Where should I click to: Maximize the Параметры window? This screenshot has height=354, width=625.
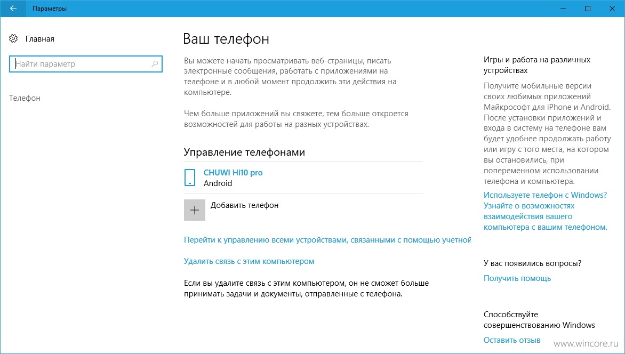pyautogui.click(x=588, y=9)
